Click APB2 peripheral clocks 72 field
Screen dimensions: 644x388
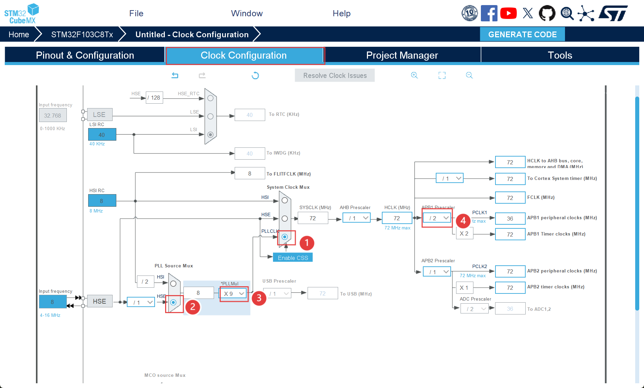pyautogui.click(x=510, y=271)
